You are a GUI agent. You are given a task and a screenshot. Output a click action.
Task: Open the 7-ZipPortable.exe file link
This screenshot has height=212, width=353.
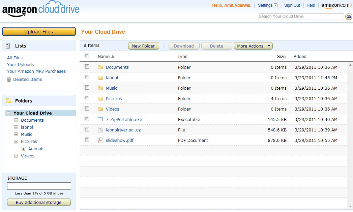tap(124, 120)
